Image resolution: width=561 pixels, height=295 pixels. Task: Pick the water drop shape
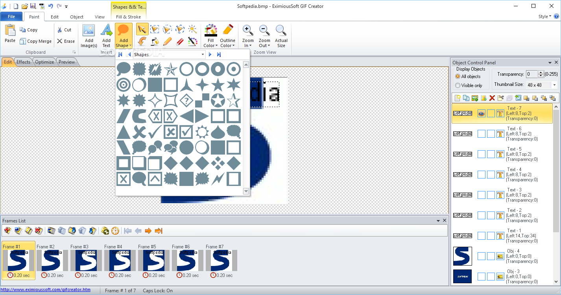pos(218,132)
